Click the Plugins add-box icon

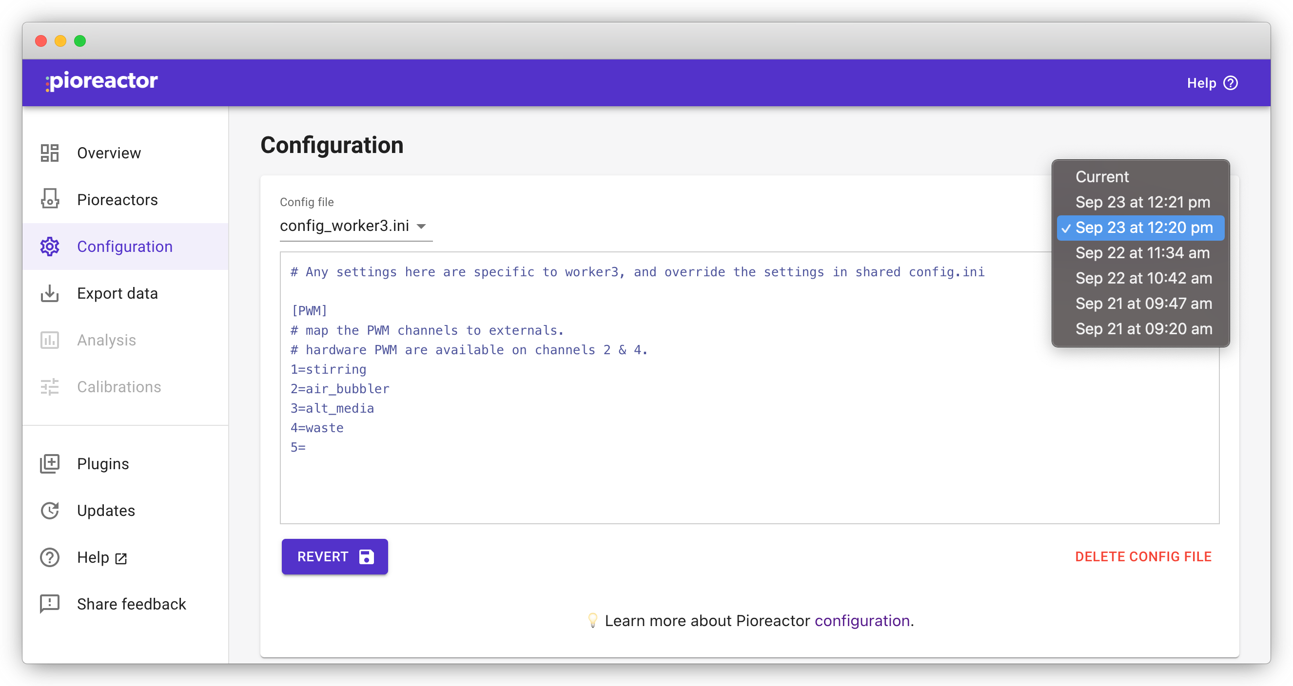point(50,463)
